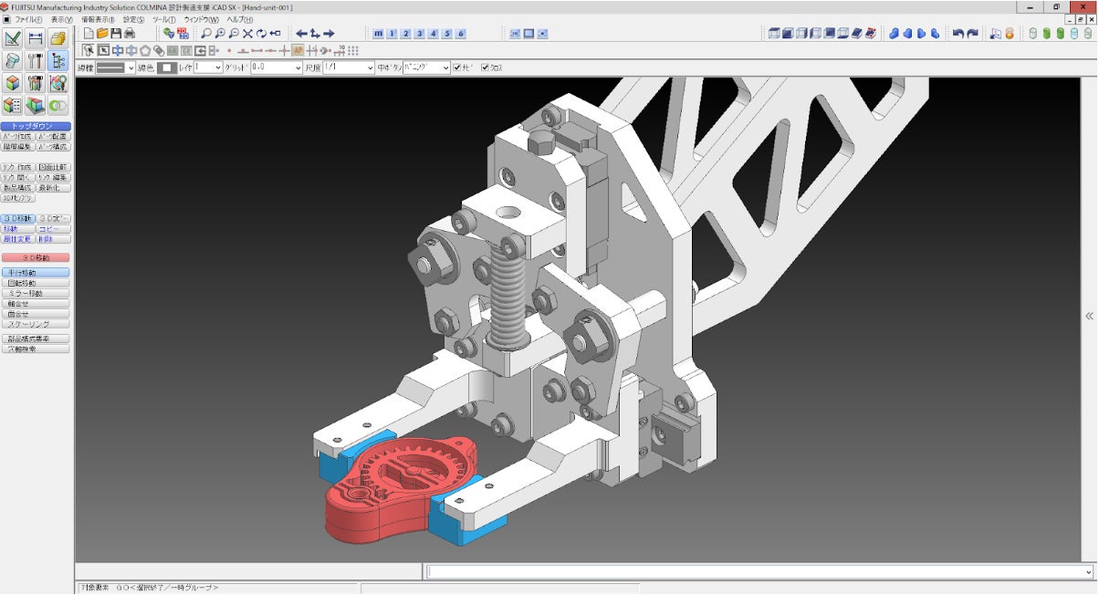Click the line color swatch

[167, 68]
